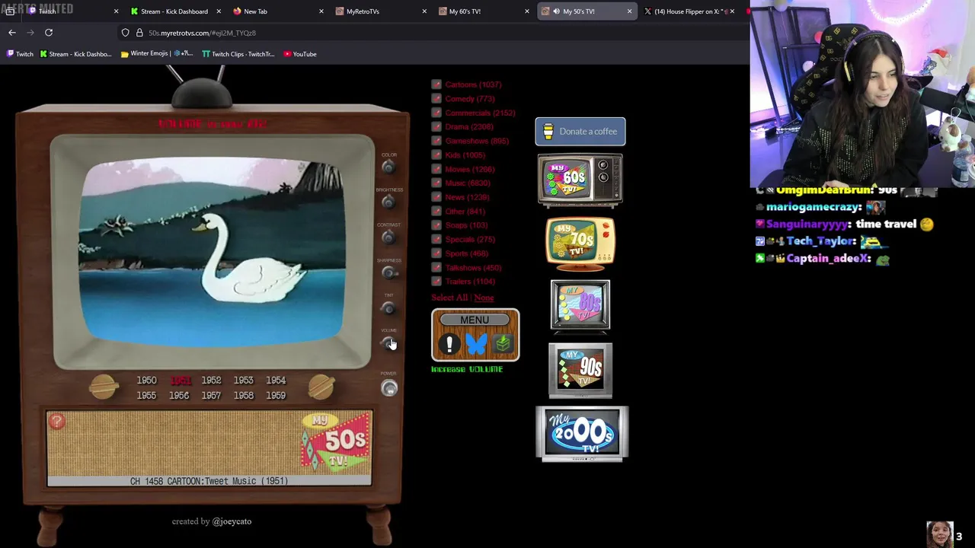Toggle the Trailers checkbox

[x=436, y=282]
